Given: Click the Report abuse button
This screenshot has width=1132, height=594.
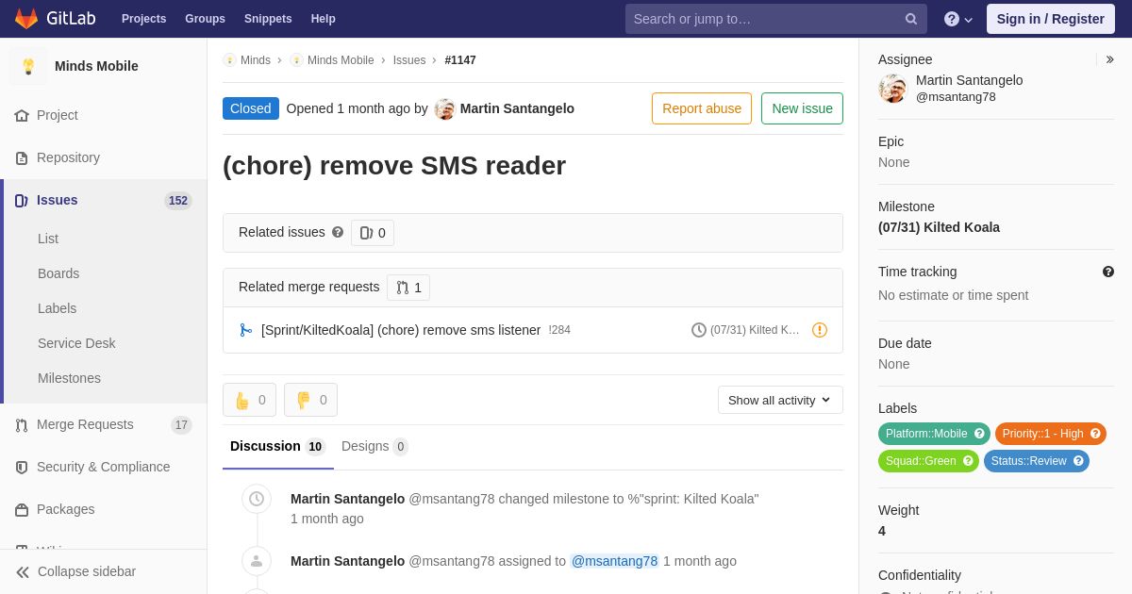Looking at the screenshot, I should tap(702, 108).
